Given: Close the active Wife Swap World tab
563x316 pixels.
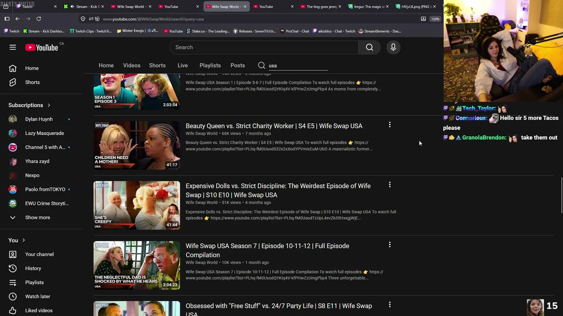Looking at the screenshot, I should [245, 7].
